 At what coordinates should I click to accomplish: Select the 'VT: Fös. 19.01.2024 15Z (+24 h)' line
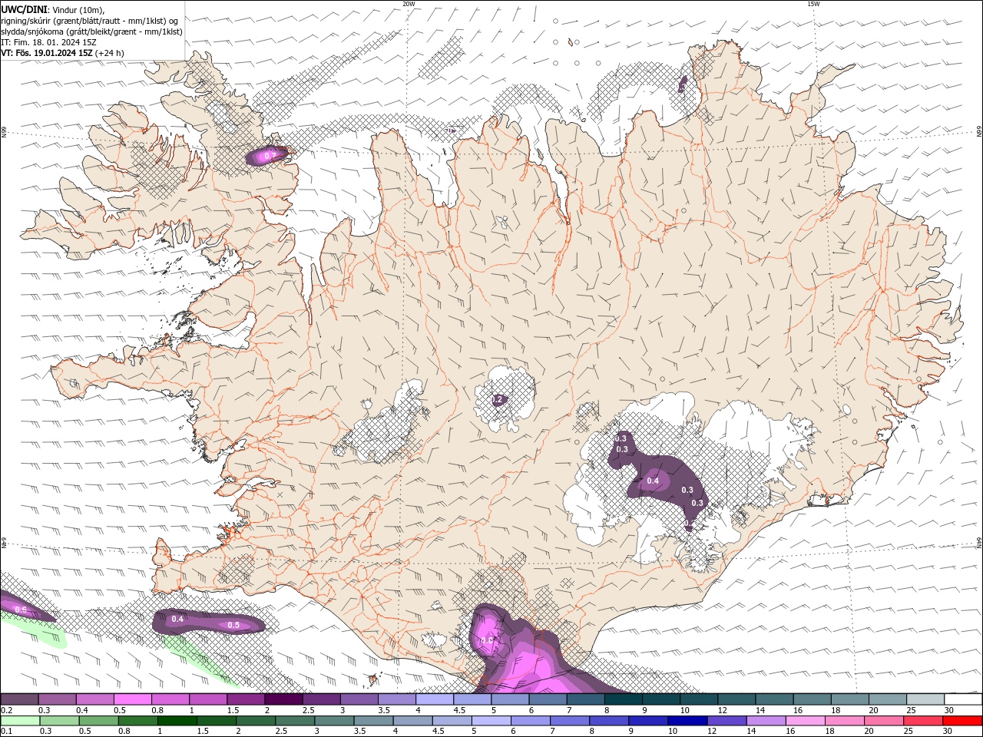coord(61,53)
